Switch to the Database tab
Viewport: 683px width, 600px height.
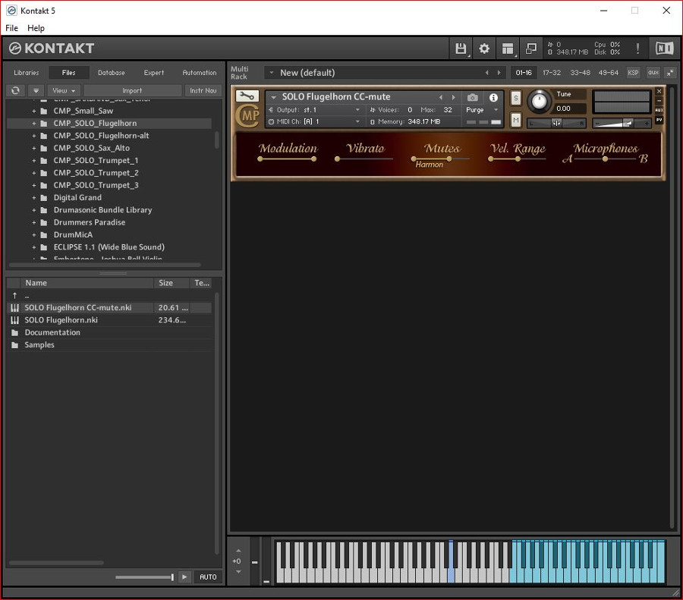coord(111,73)
